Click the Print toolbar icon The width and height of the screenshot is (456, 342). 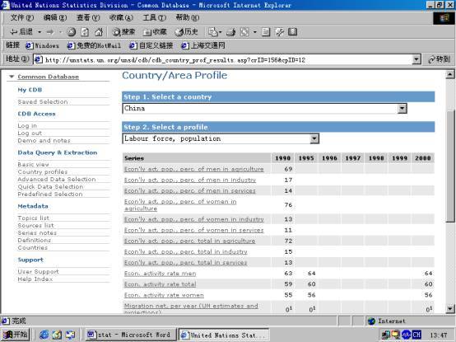point(231,31)
